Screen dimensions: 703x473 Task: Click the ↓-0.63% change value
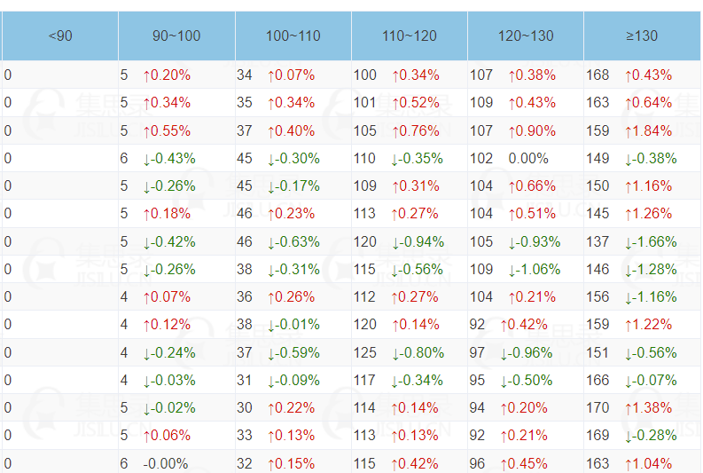(293, 241)
